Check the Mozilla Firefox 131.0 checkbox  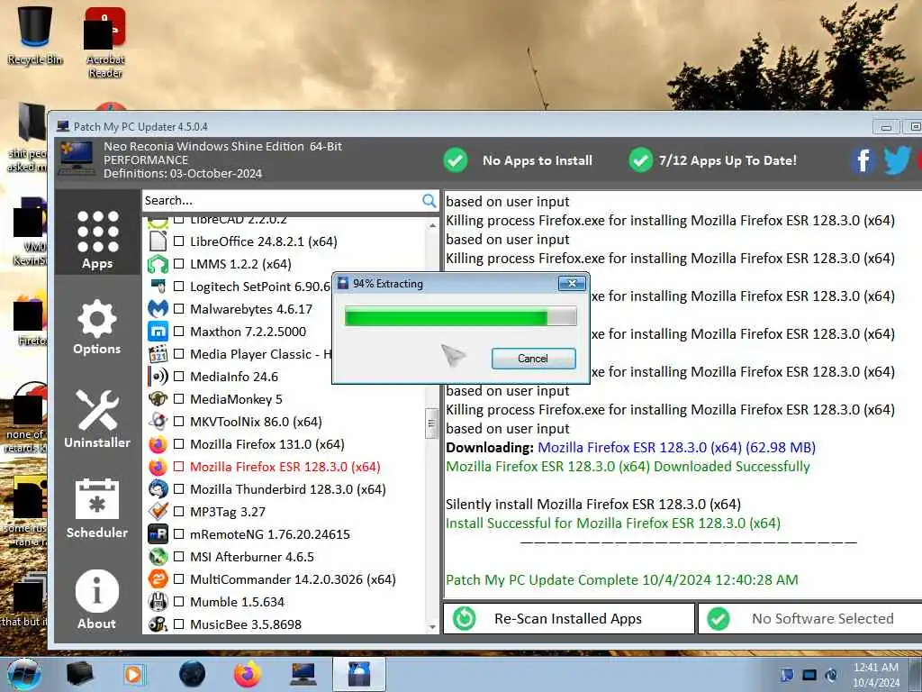point(179,443)
